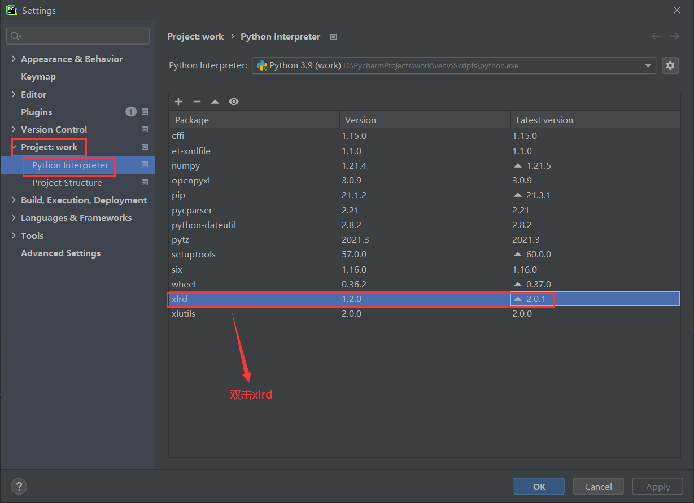Select the xlutils package row

tap(425, 314)
